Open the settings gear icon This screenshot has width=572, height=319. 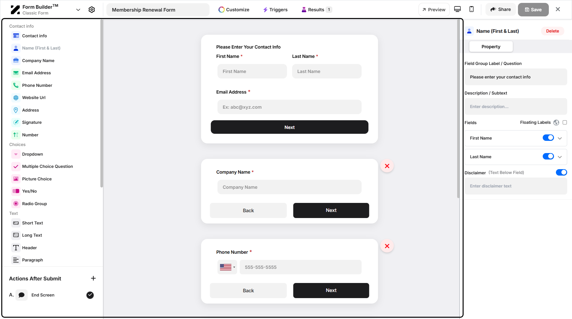point(92,10)
